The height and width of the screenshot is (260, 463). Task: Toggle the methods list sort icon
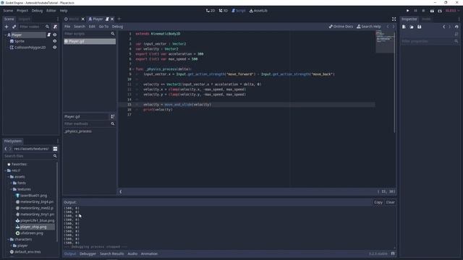point(113,117)
